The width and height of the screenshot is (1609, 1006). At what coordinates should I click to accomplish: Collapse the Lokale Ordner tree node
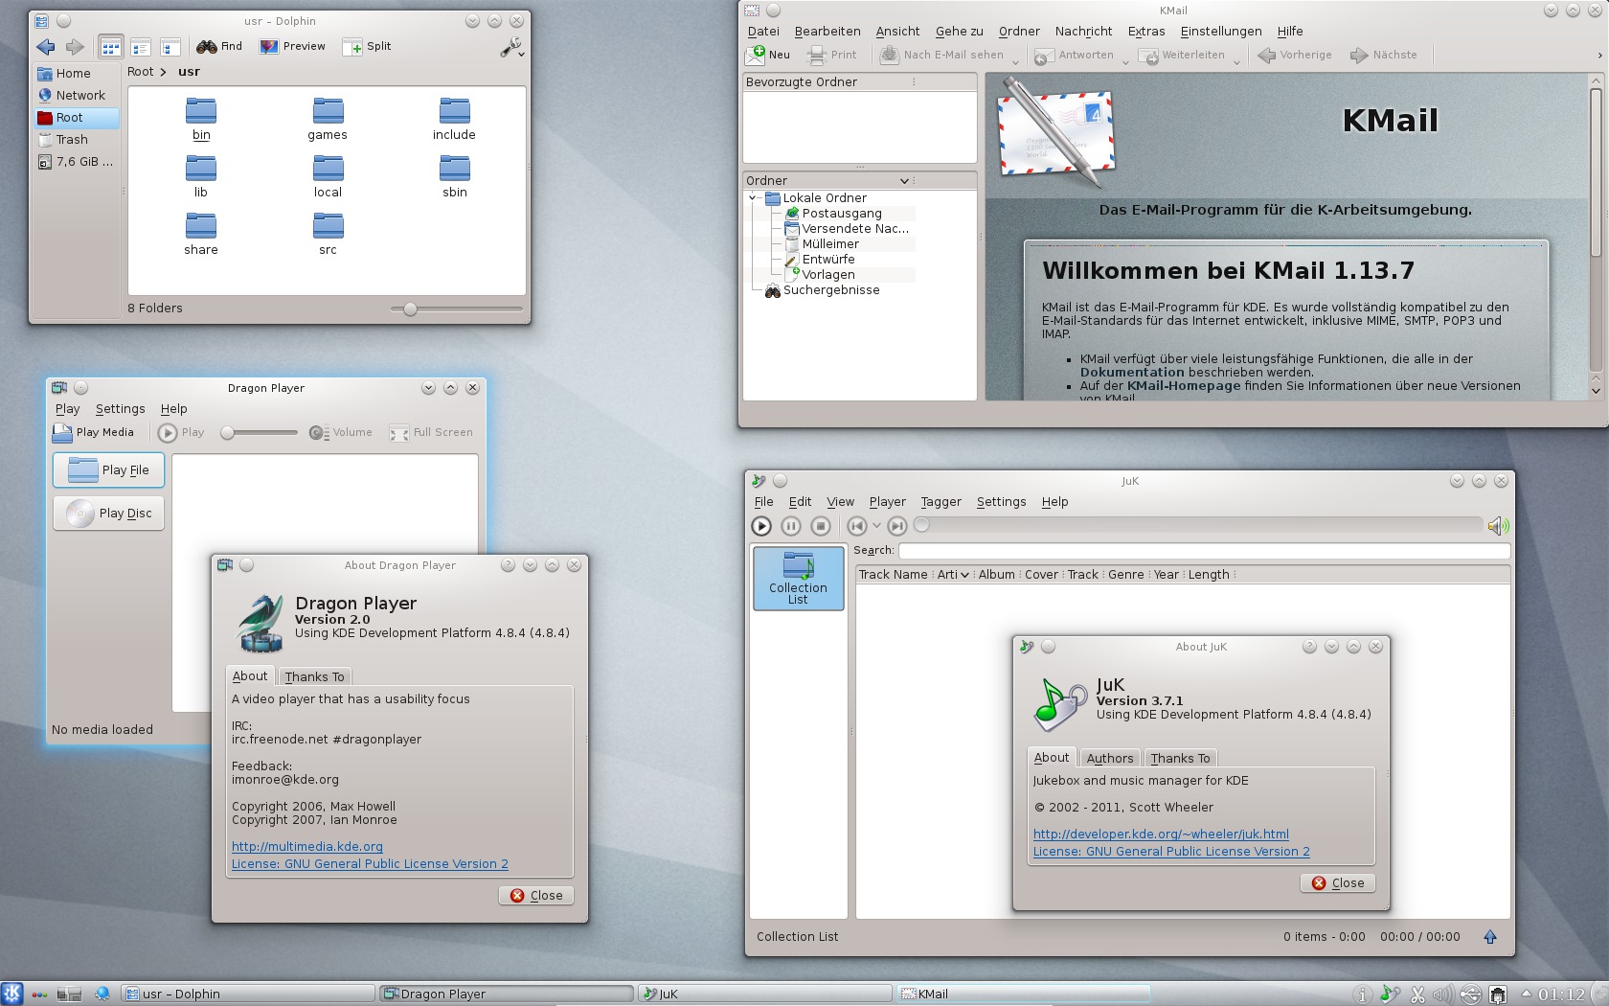[x=753, y=198]
